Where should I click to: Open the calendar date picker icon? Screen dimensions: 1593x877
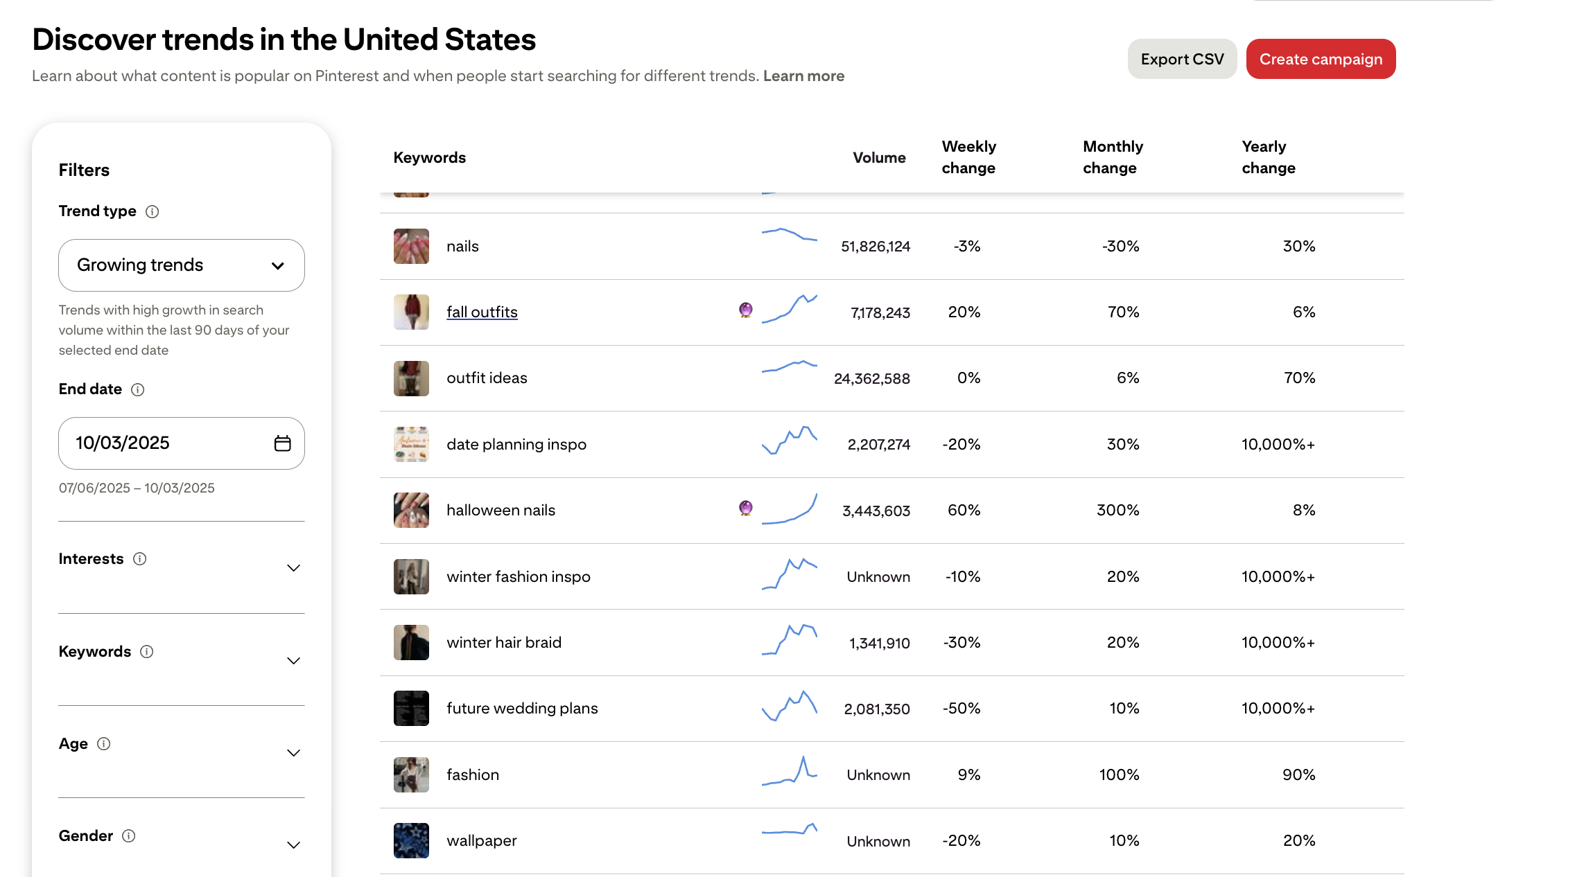point(282,443)
